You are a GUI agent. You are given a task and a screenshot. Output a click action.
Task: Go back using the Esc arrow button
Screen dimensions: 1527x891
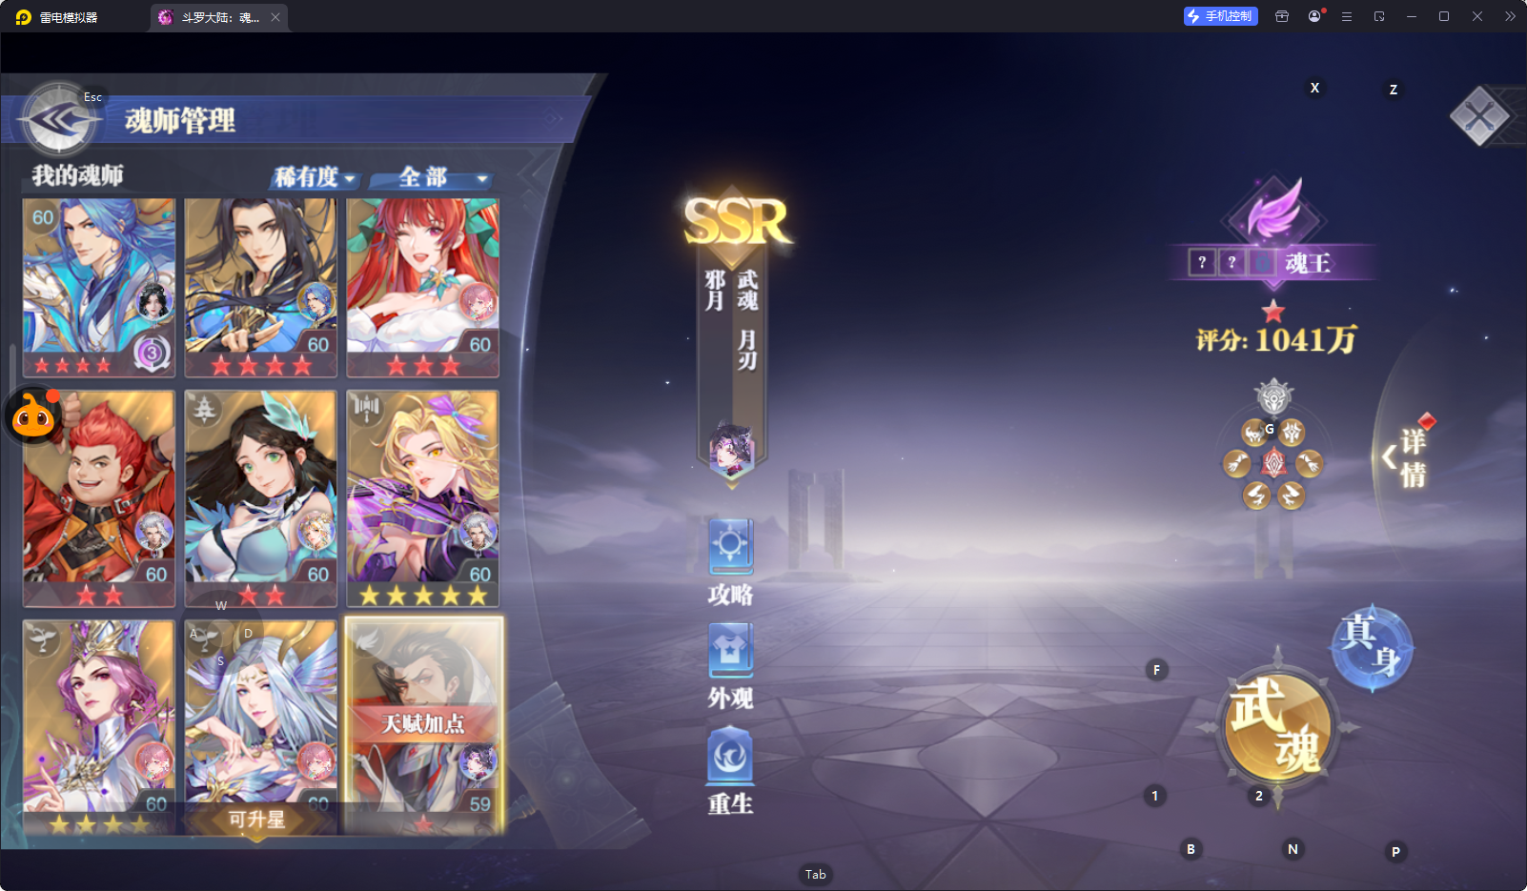coord(59,120)
